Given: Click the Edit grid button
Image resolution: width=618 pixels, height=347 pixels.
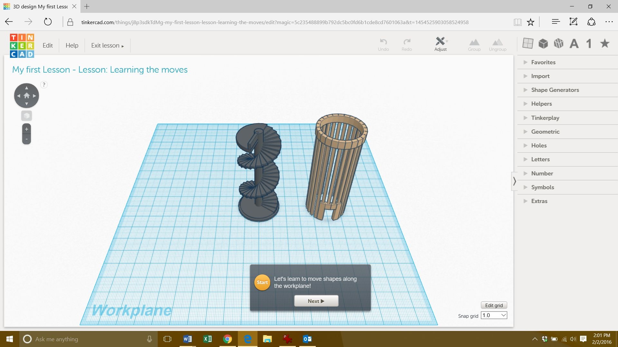Looking at the screenshot, I should pos(494,305).
